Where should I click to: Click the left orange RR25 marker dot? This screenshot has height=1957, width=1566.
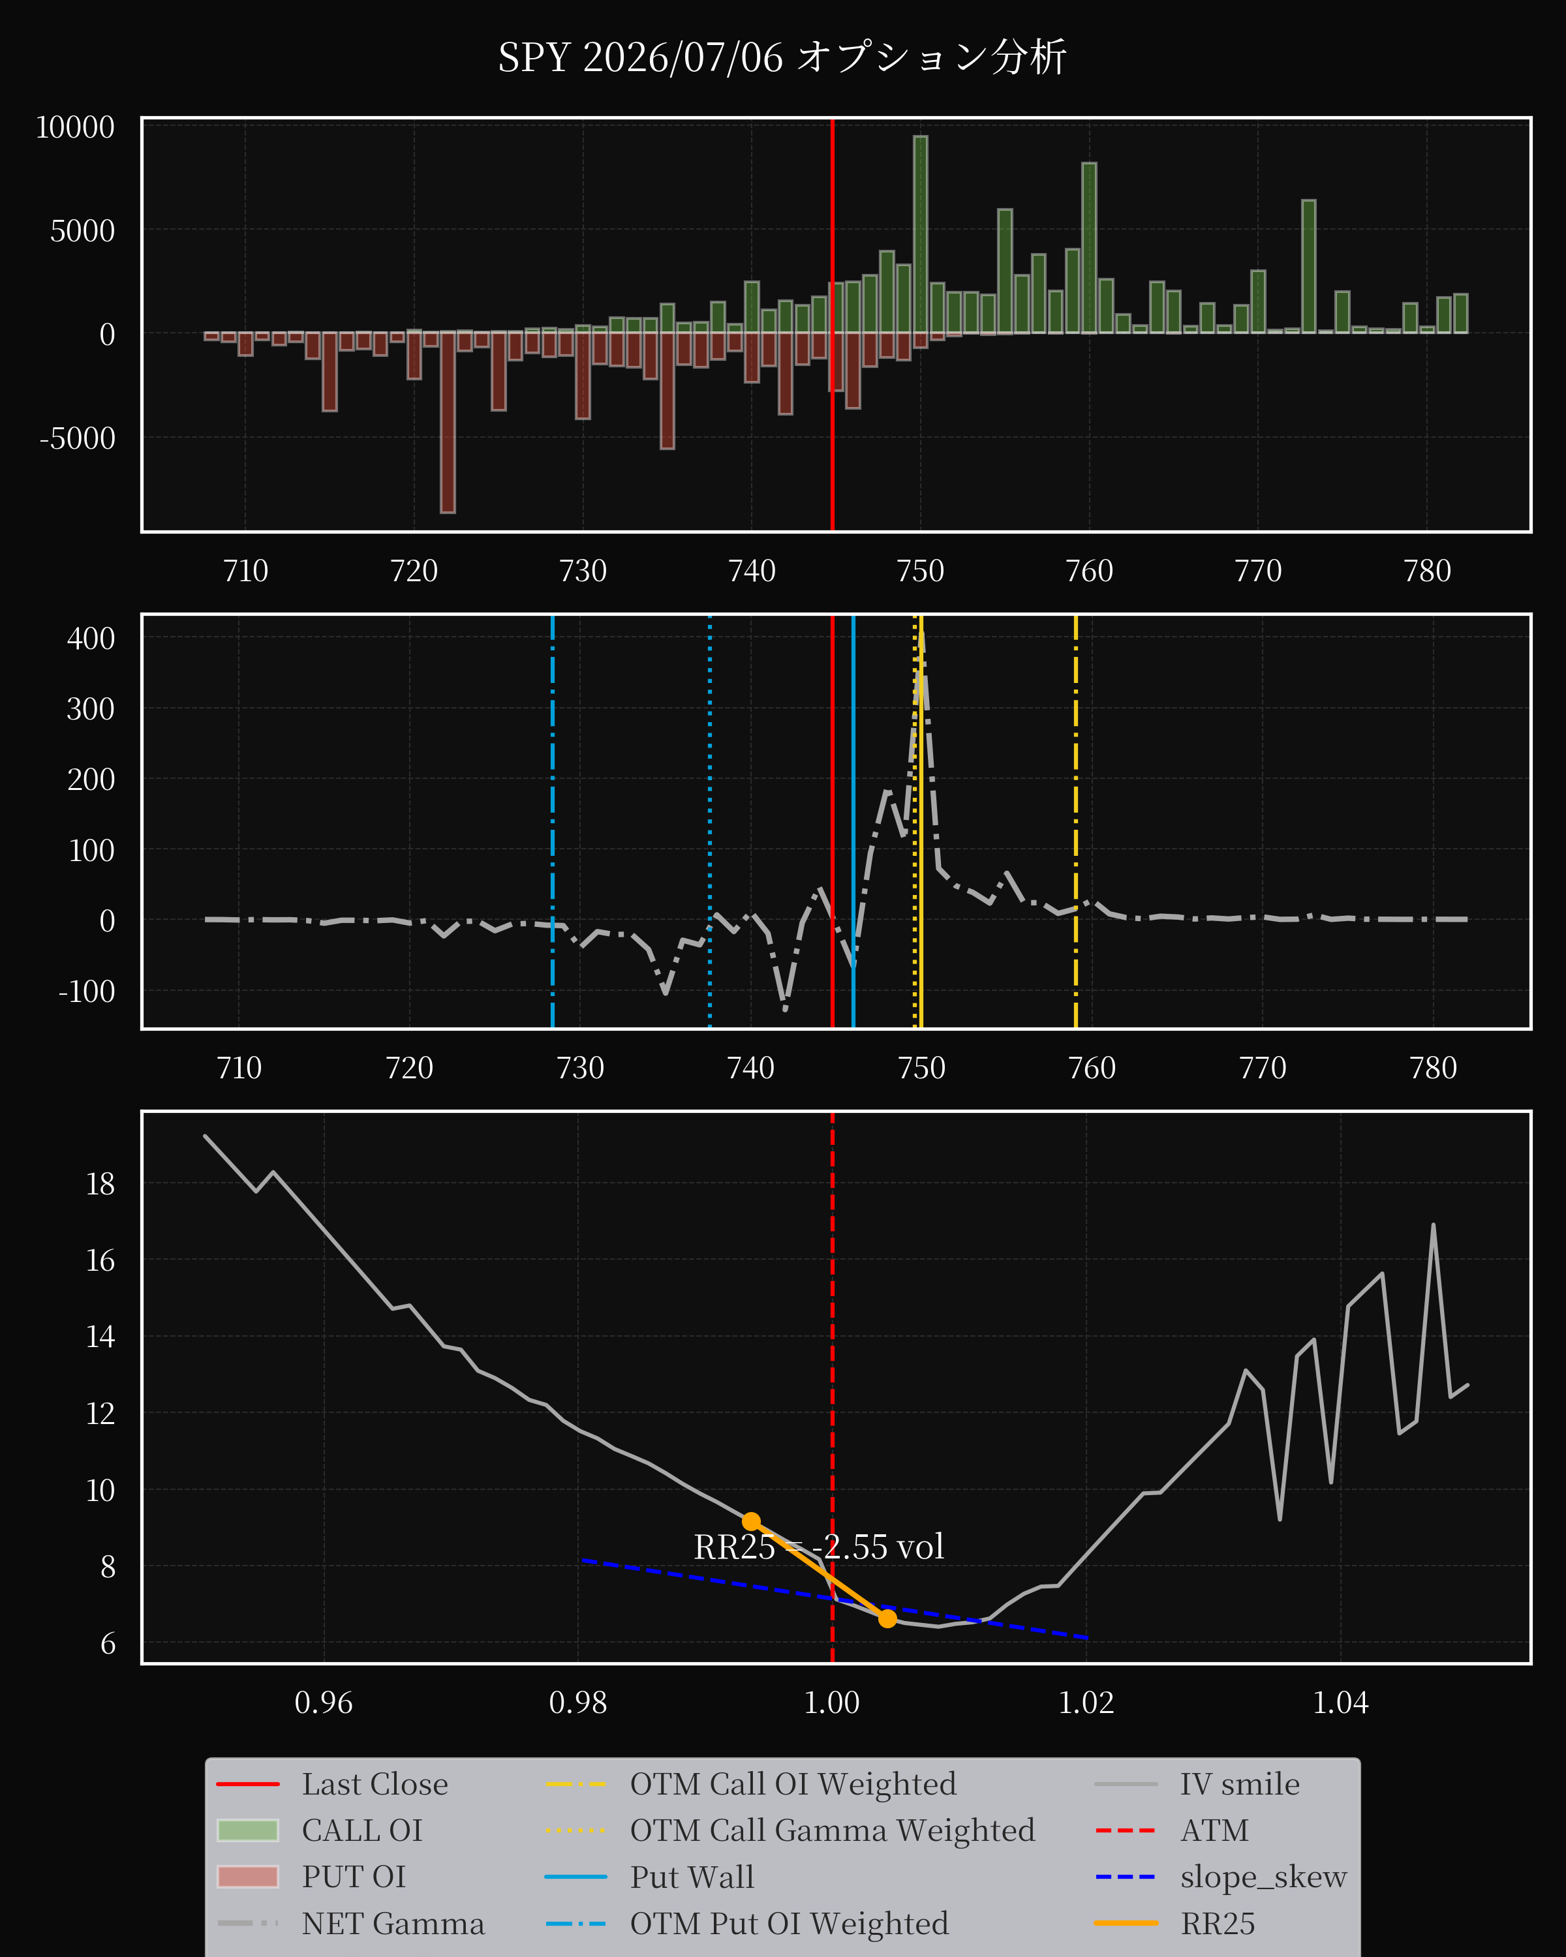751,1521
